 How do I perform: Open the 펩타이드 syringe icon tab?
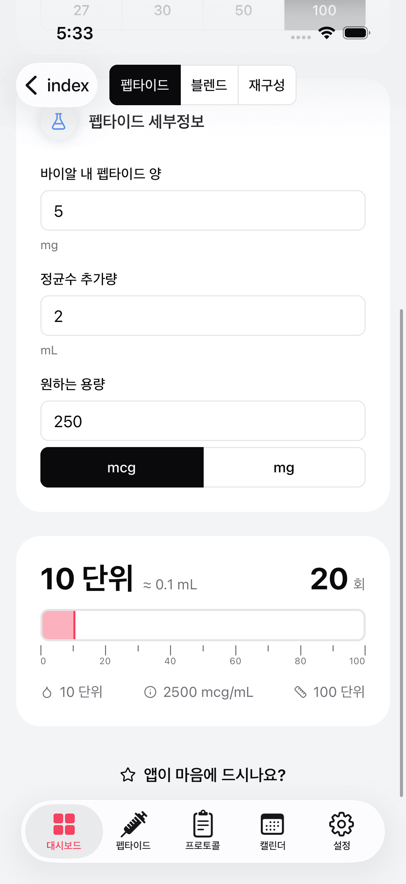tap(133, 830)
